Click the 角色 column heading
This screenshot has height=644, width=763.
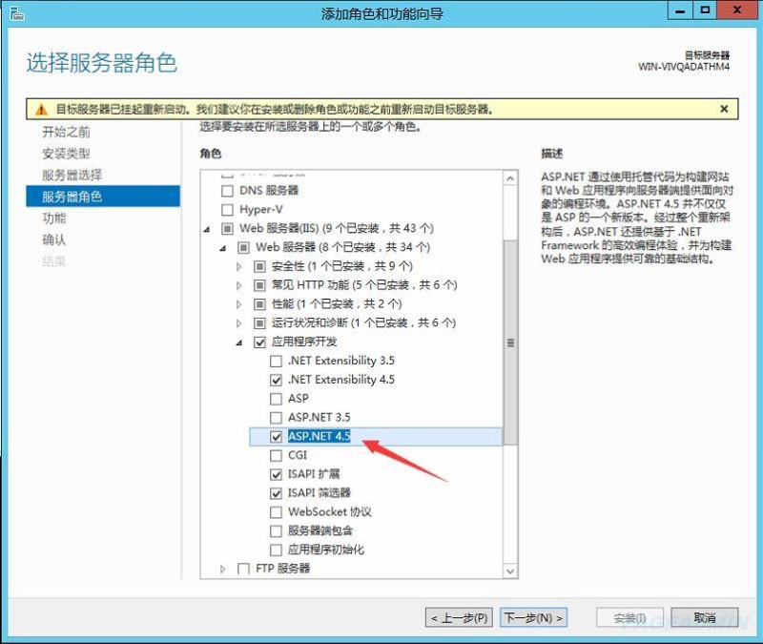(x=211, y=154)
